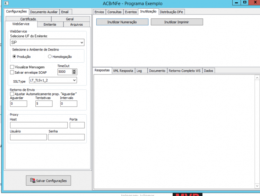The image size is (260, 196).
Task: Expand the SSLType dropdown LT_TLSv1_2
Action: 53,80
